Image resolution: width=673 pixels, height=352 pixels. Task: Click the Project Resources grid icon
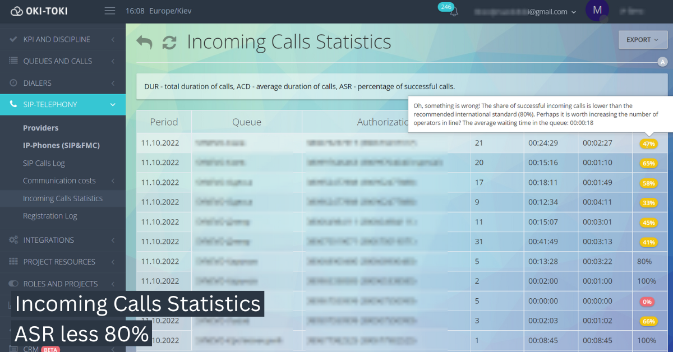13,262
